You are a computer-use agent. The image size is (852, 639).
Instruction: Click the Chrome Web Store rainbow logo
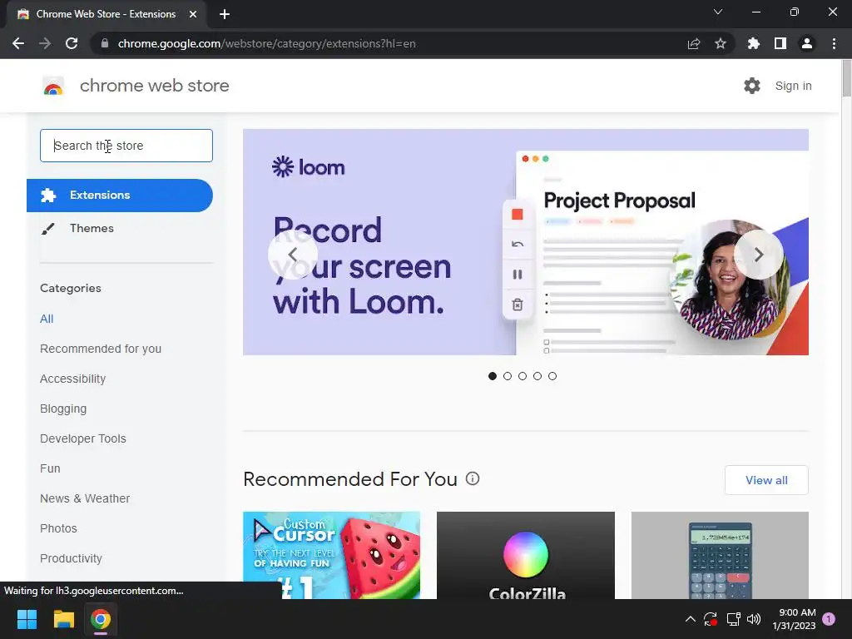[x=53, y=86]
